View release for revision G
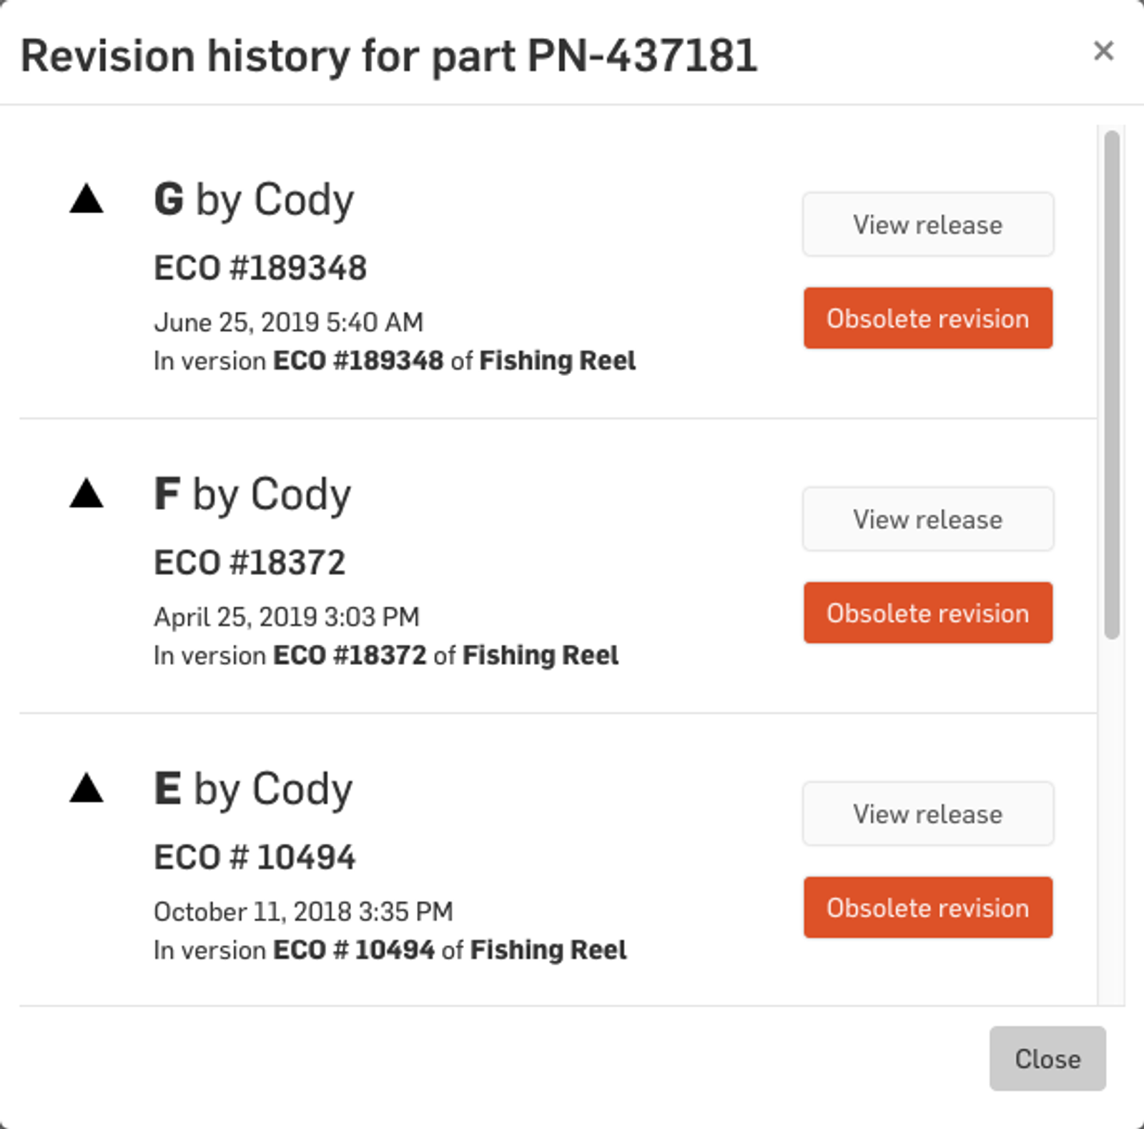The width and height of the screenshot is (1144, 1129). (927, 225)
